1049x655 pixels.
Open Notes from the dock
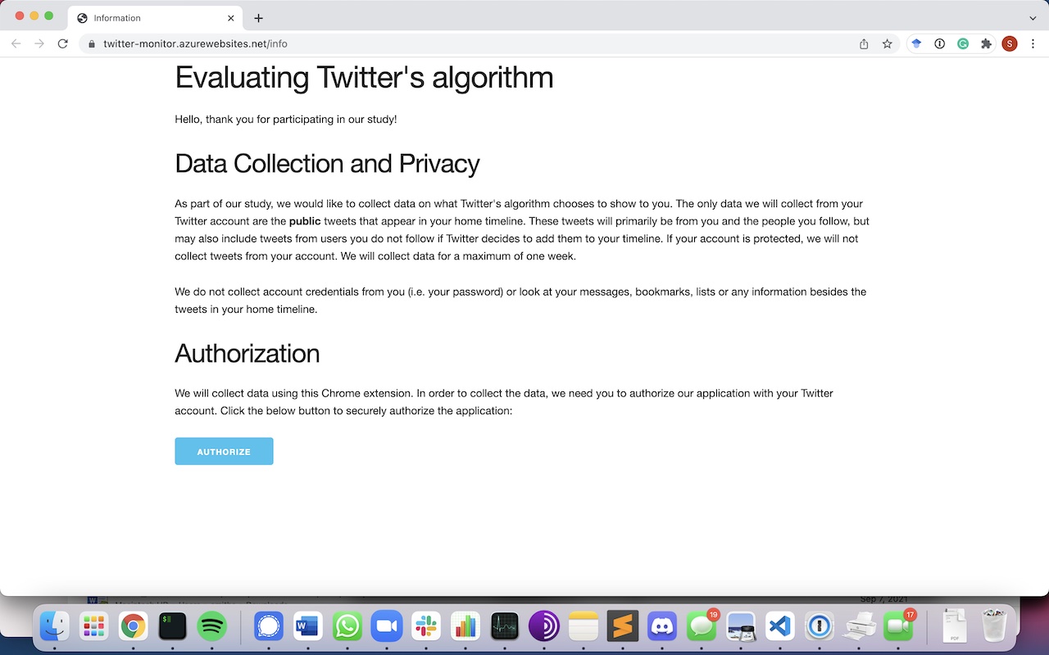(584, 627)
